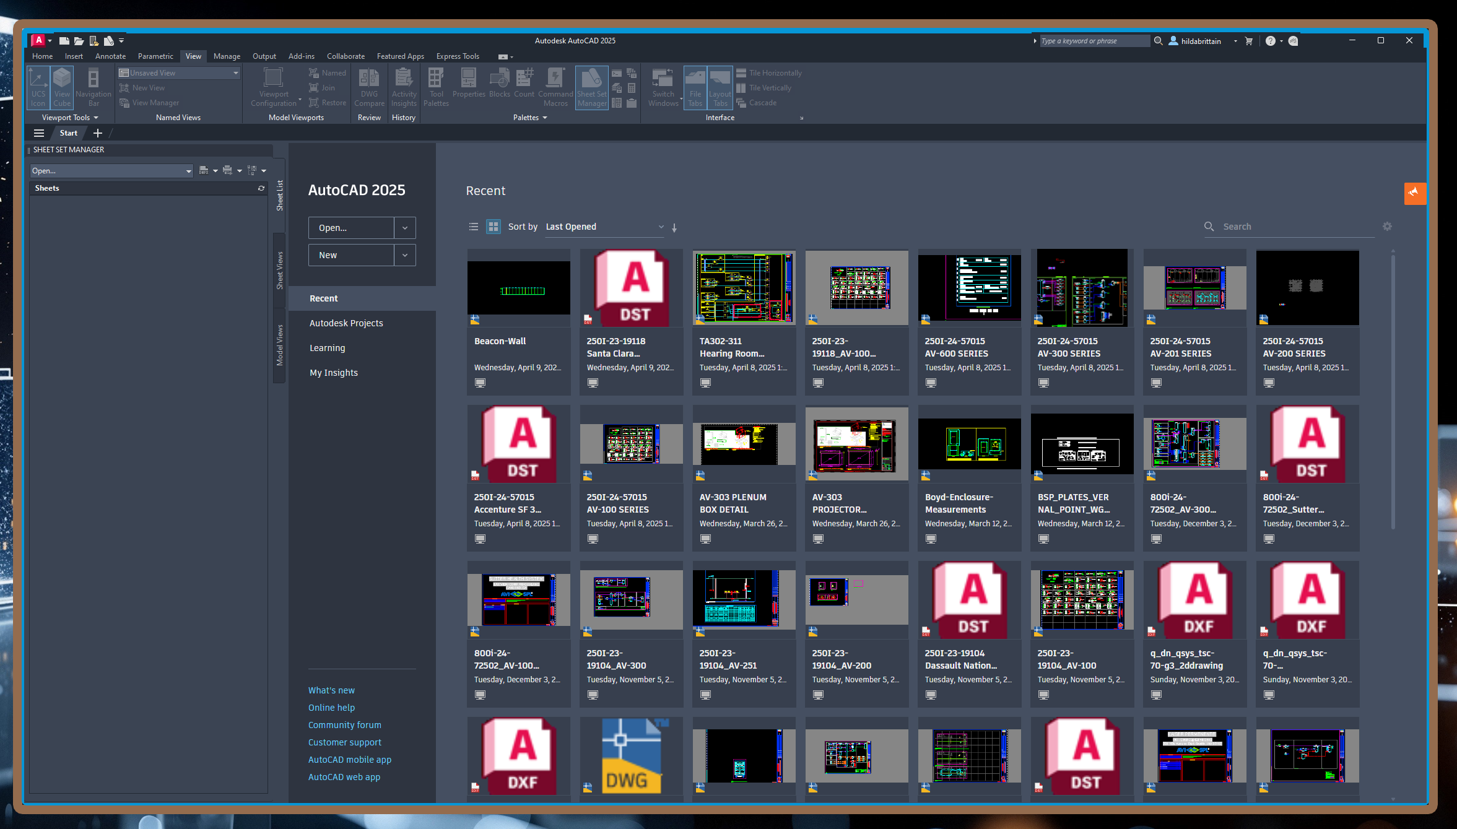The image size is (1457, 829).
Task: Go to Autodesk Projects section
Action: [x=346, y=323]
